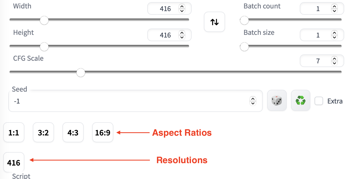This screenshot has height=179, width=349.
Task: Click the dice random seed icon
Action: [x=277, y=100]
